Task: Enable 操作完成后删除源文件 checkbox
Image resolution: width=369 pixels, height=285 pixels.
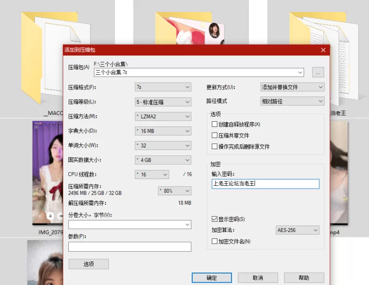Action: [x=214, y=147]
